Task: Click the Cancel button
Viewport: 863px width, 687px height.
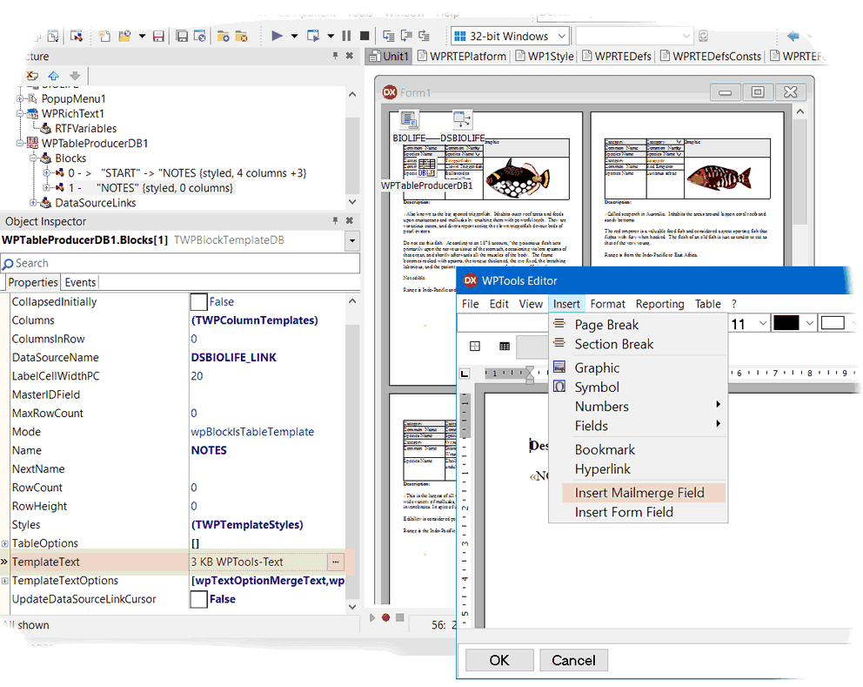Action: (573, 660)
